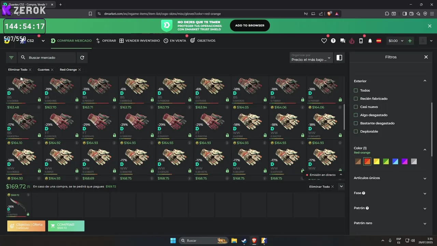Screen dimensions: 437x246
Task: Close the Filtros panel
Action: pos(426,57)
